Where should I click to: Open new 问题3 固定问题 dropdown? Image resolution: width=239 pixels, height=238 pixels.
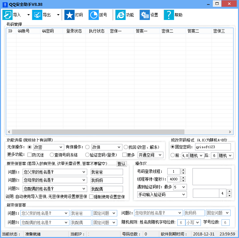(105, 223)
